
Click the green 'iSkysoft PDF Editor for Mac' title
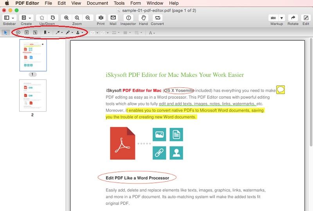[x=174, y=74]
